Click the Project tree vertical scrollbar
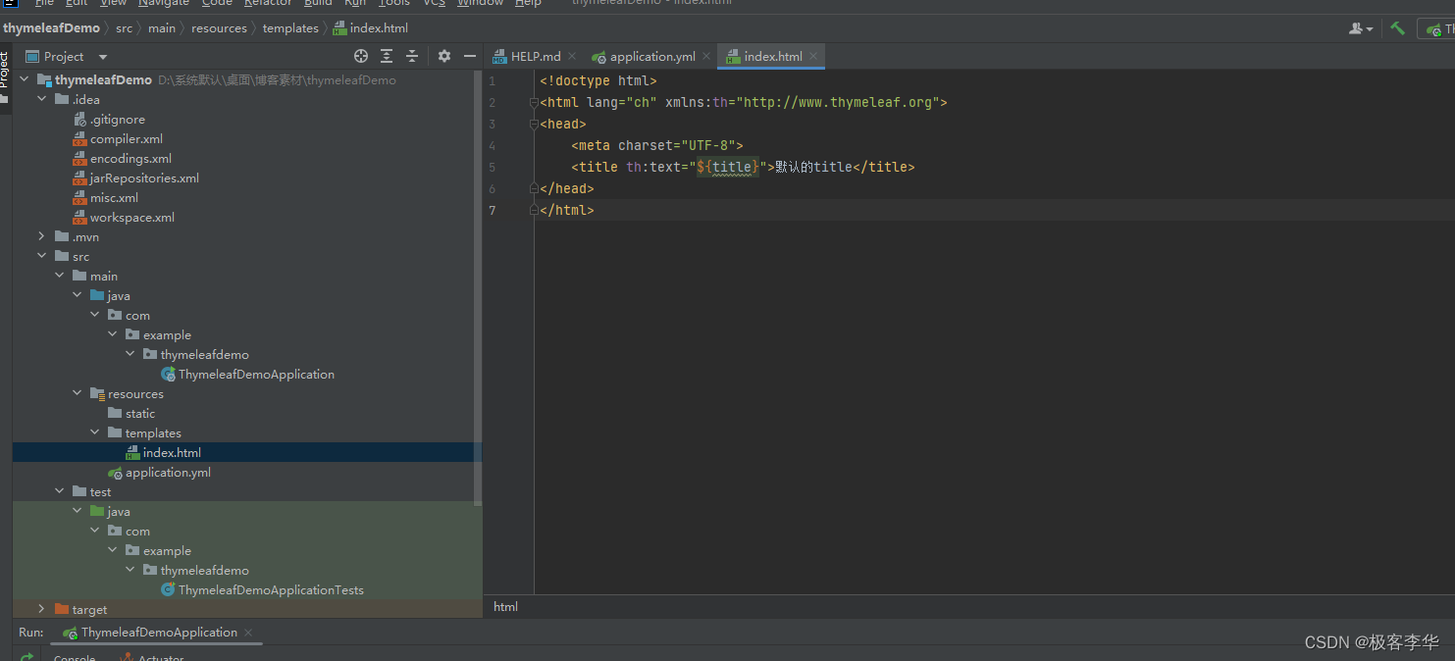Image resolution: width=1455 pixels, height=661 pixels. coord(478,294)
